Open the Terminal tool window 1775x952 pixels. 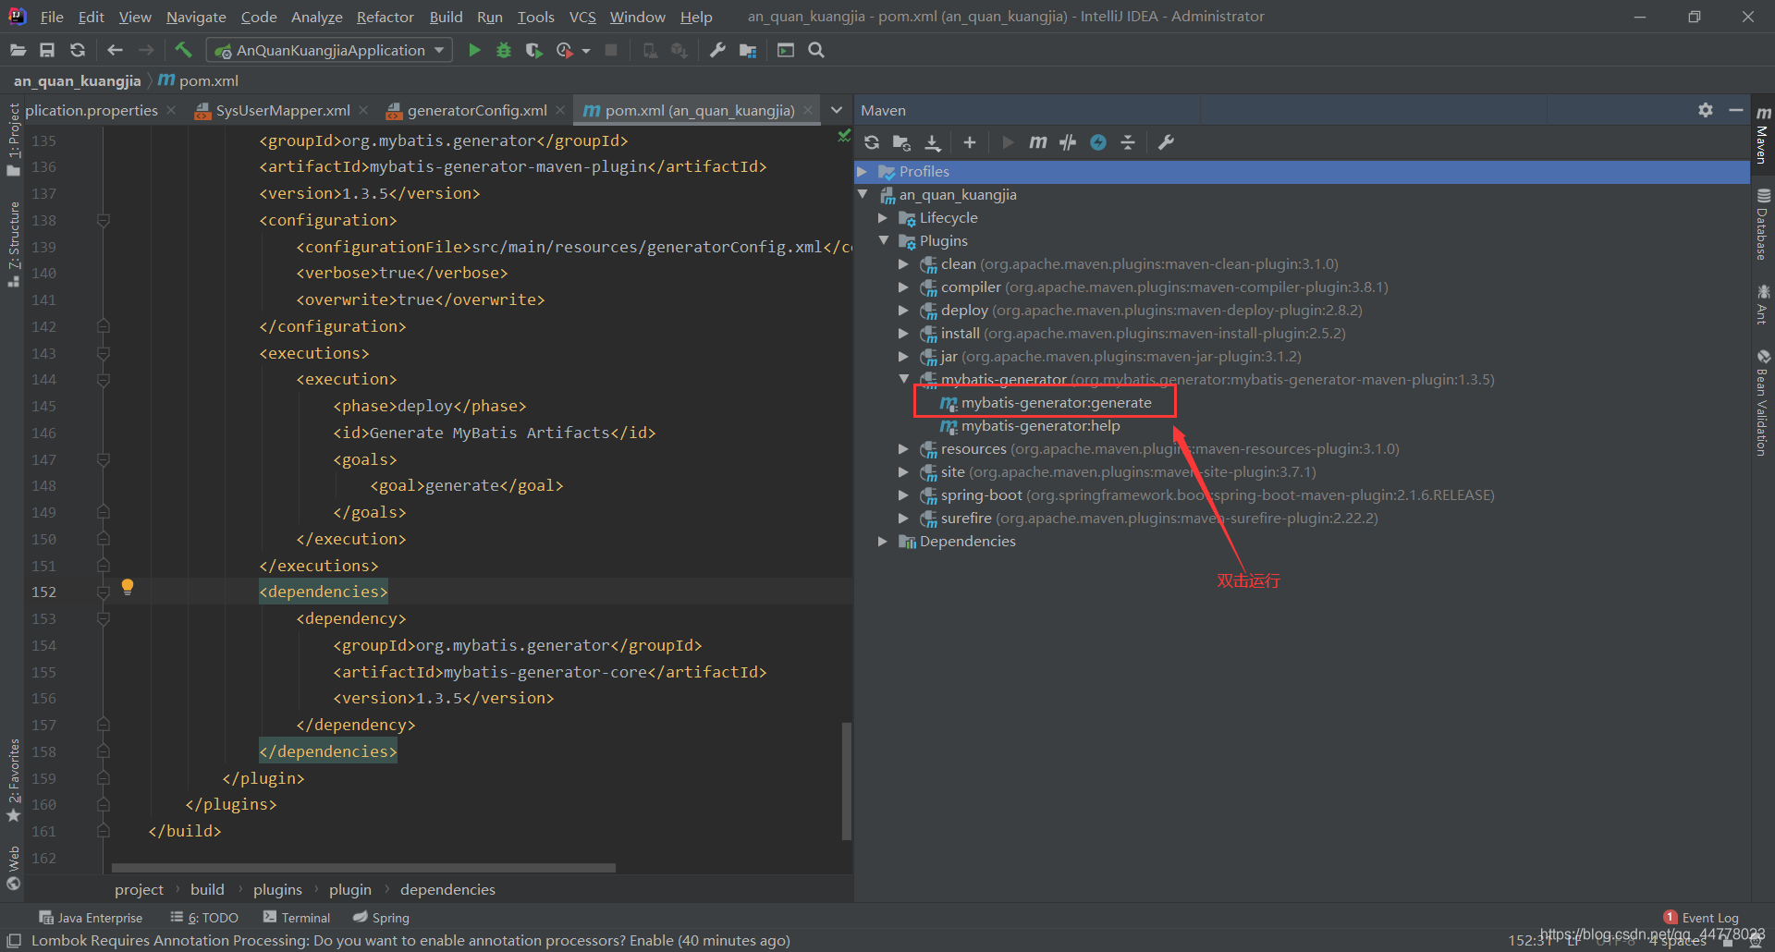(297, 918)
